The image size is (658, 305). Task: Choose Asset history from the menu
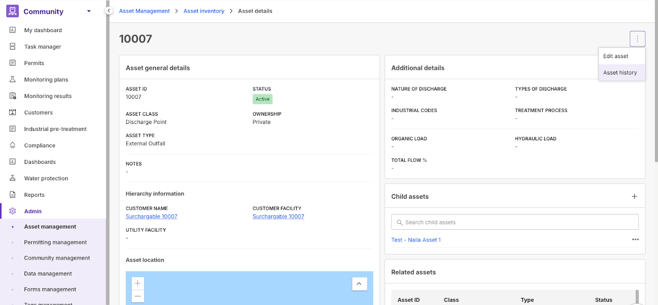point(620,73)
